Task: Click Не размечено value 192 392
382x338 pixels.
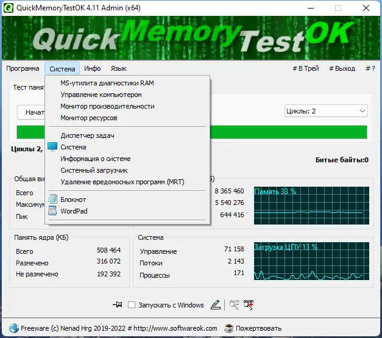Action: point(108,274)
